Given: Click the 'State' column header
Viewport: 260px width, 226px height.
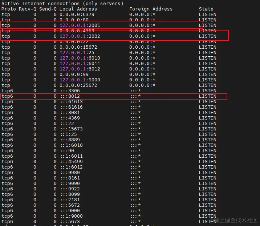Looking at the screenshot, I should [x=206, y=9].
